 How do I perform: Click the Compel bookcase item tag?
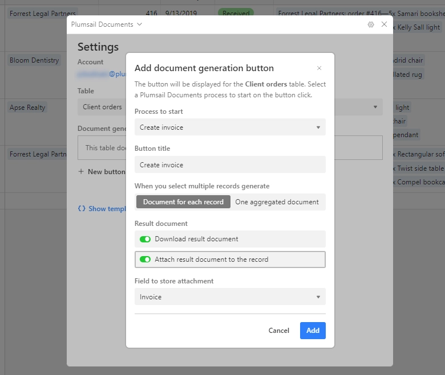[419, 182]
